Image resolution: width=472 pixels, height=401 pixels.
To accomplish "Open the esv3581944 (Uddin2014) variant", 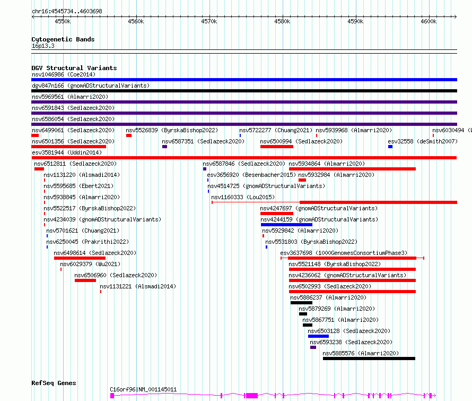I will 67,152.
